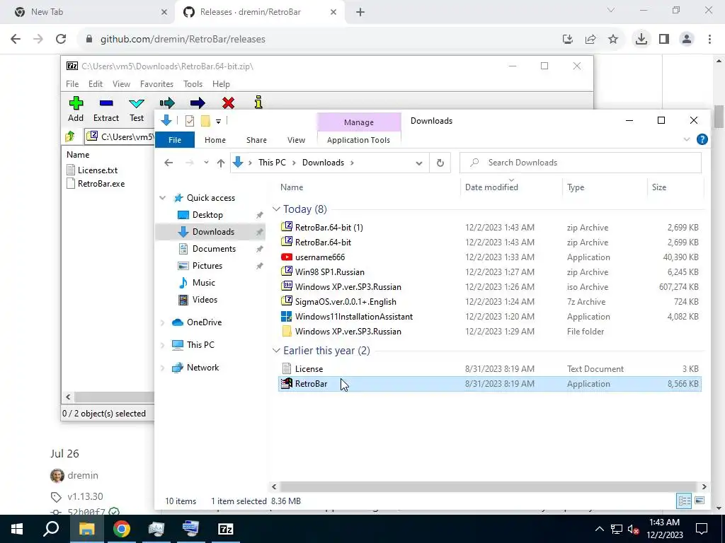The image size is (725, 543).
Task: Select Music in navigation pane
Action: [203, 283]
